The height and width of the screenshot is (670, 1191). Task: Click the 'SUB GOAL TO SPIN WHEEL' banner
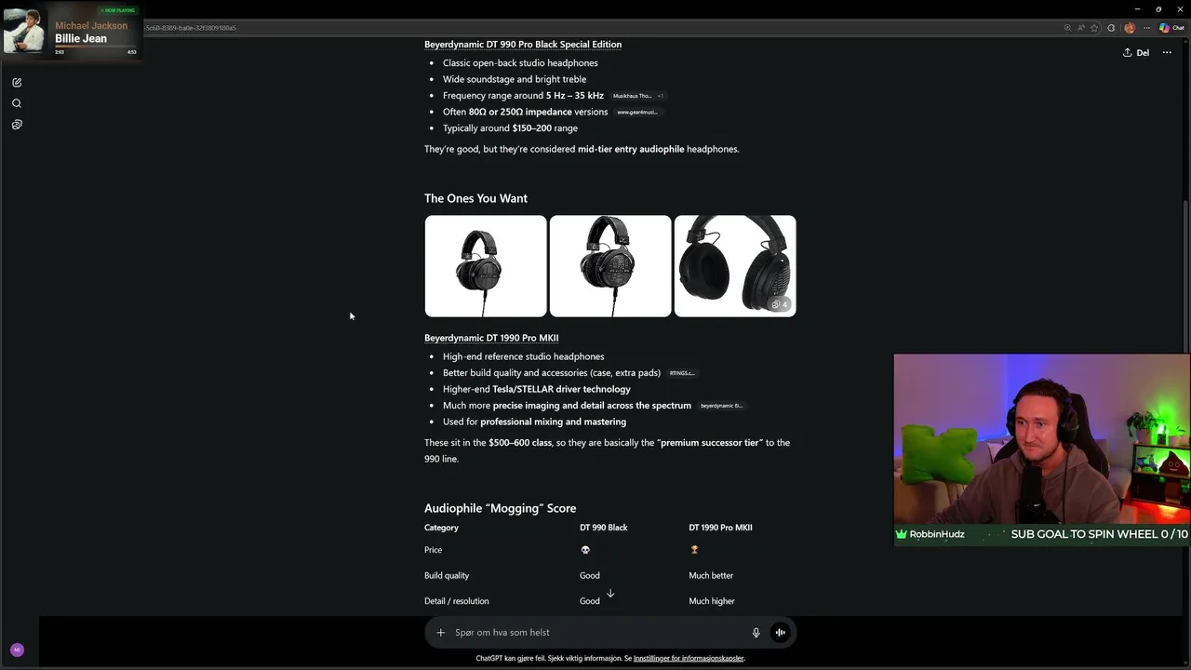[x=1099, y=534]
